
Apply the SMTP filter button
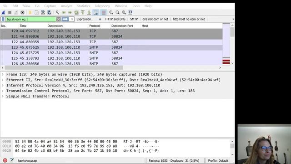[x=134, y=19]
